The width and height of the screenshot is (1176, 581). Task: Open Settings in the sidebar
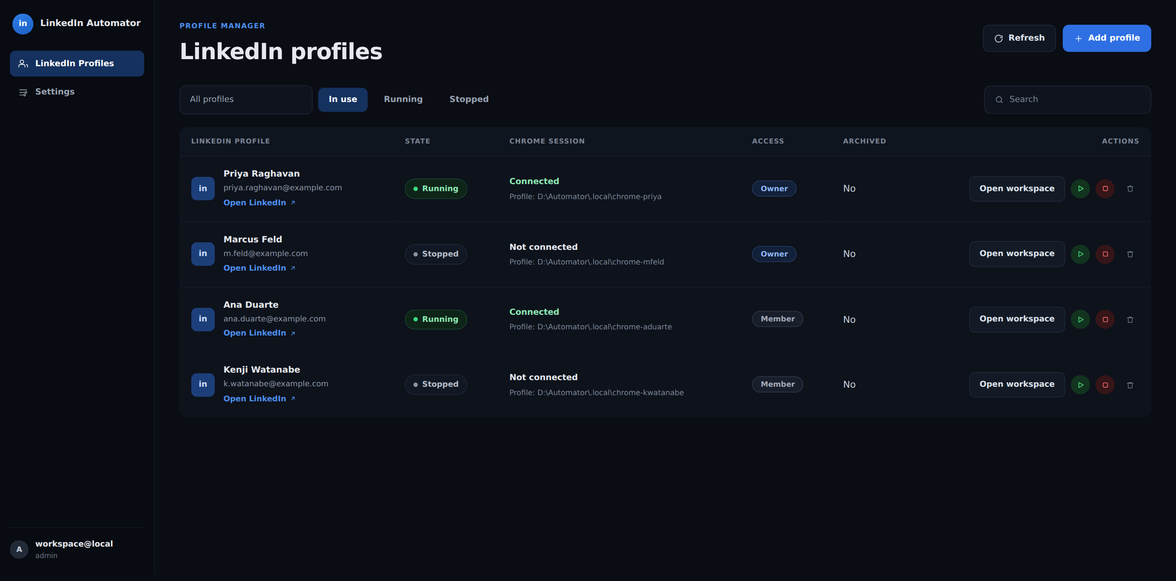[76, 92]
